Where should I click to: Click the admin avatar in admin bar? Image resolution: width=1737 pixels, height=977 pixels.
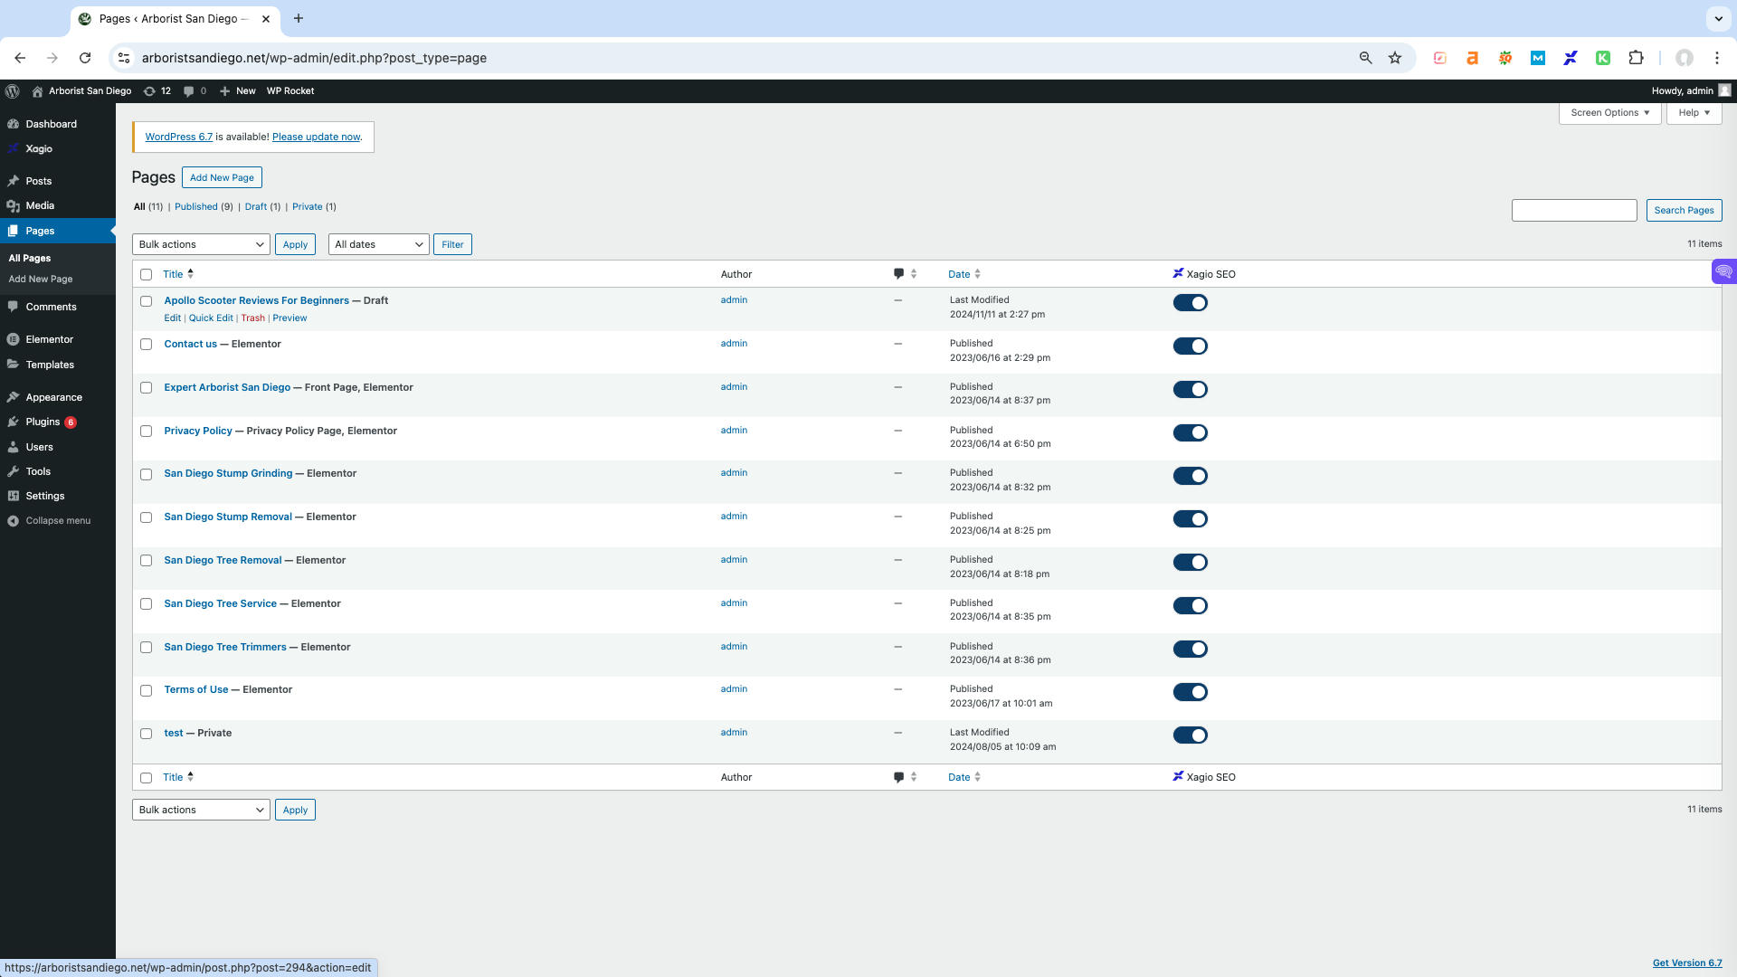1724,91
